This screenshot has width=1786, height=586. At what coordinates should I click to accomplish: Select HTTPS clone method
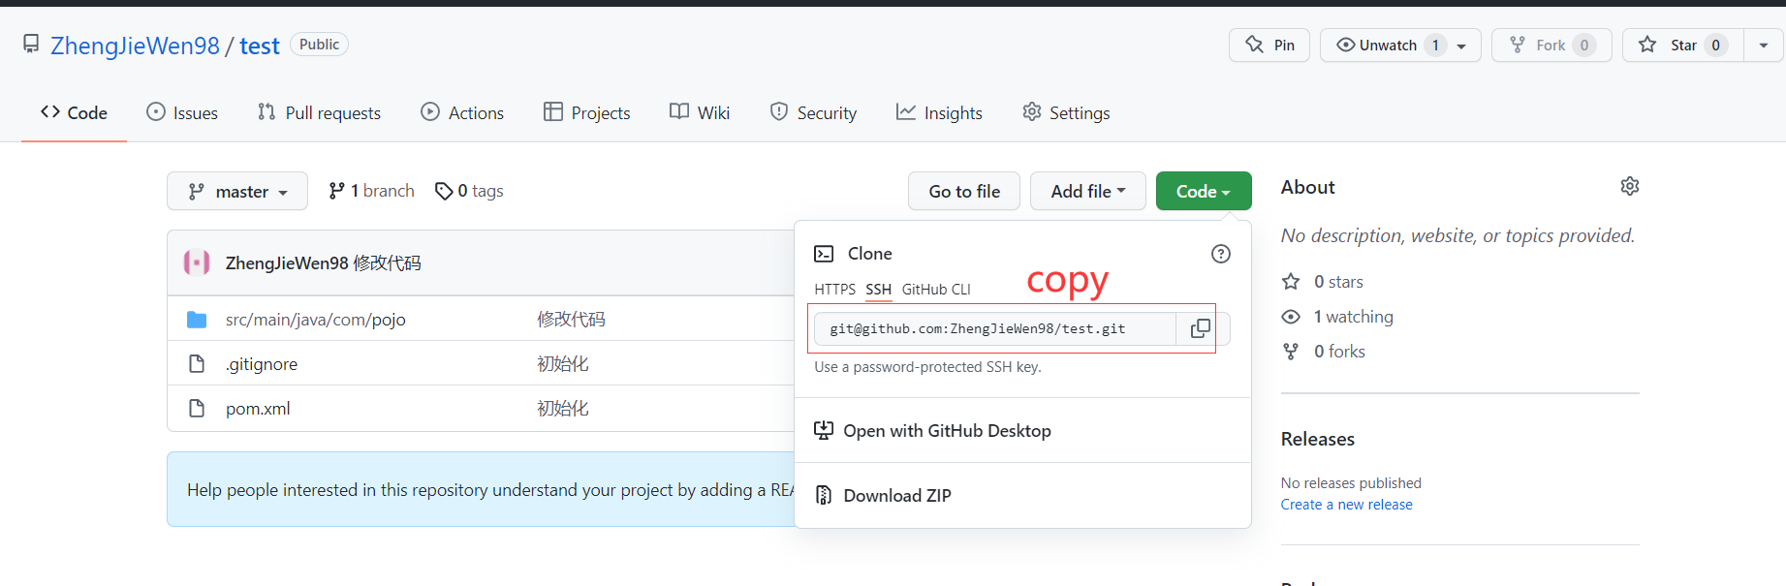pos(835,289)
